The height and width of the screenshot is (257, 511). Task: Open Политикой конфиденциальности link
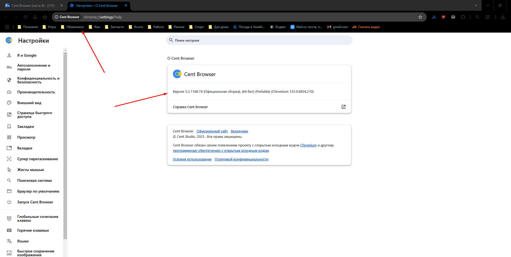click(241, 159)
